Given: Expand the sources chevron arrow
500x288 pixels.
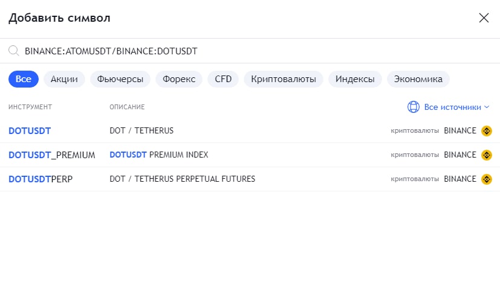Looking at the screenshot, I should click(486, 107).
